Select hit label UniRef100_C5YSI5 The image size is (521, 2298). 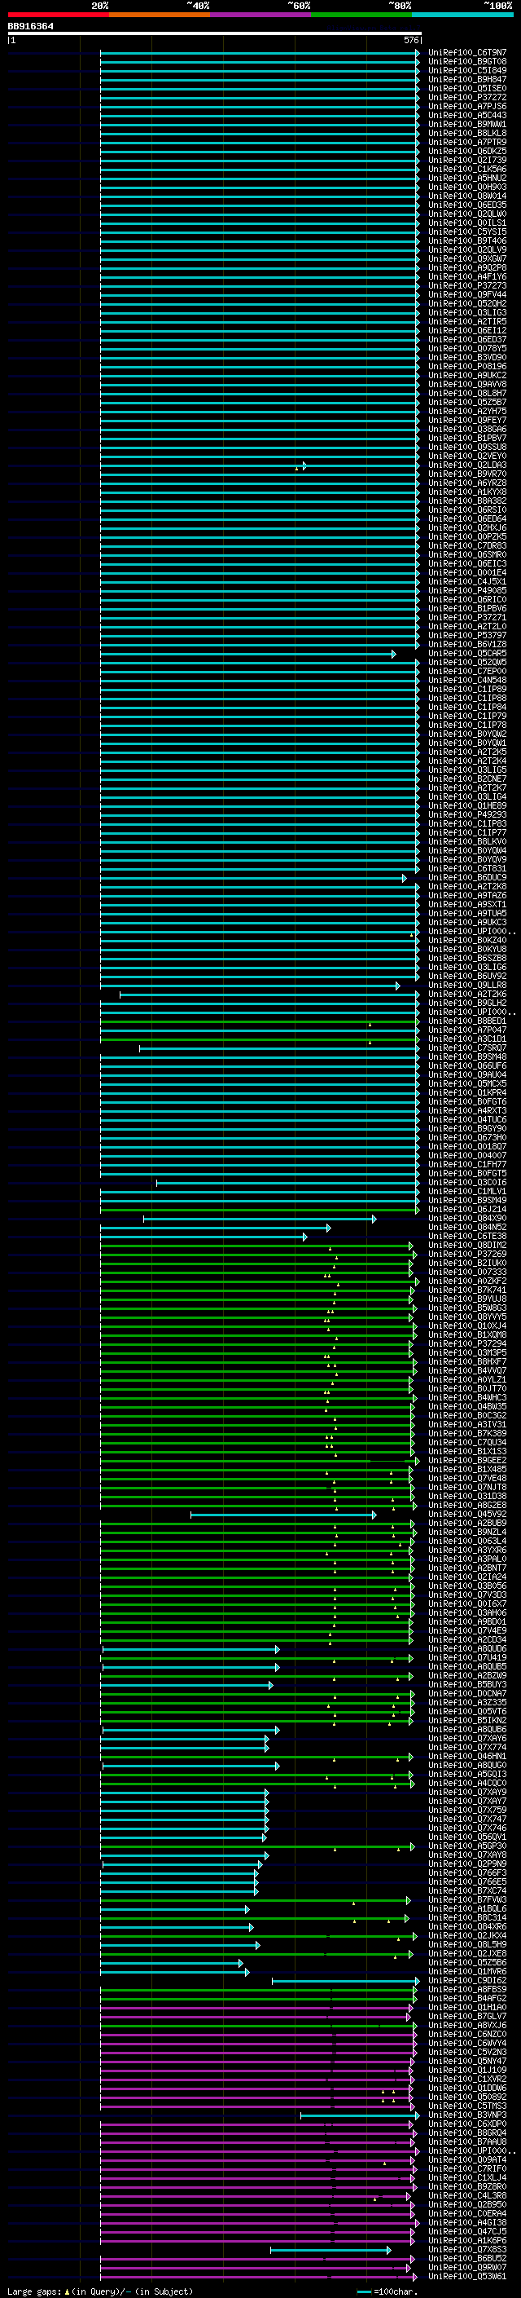click(467, 232)
